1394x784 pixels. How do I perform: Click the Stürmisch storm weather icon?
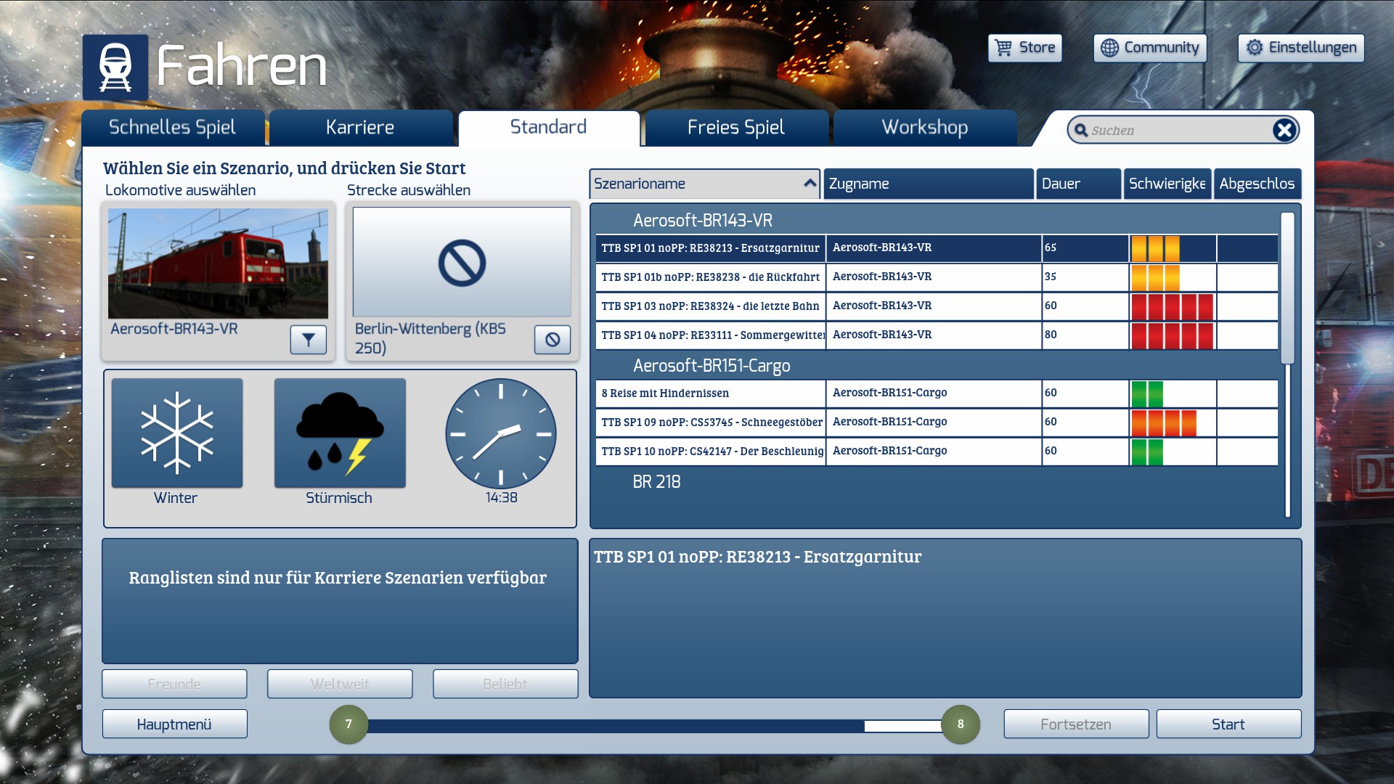(340, 433)
